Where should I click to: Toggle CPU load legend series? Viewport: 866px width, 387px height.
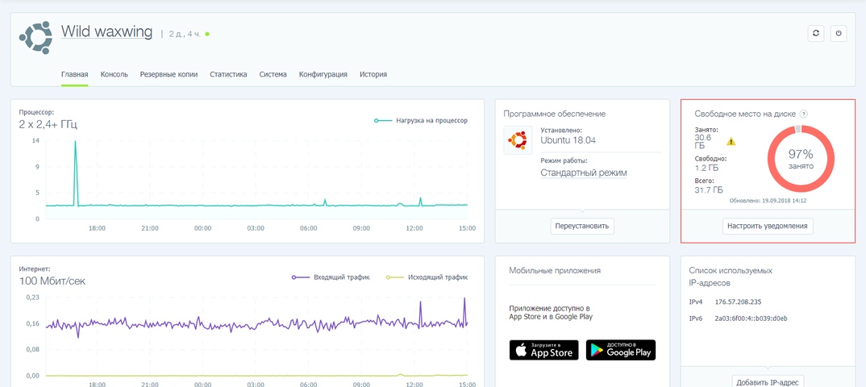(x=421, y=121)
